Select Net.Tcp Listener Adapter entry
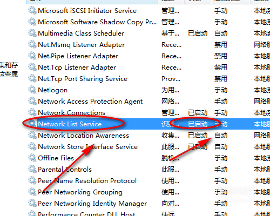This screenshot has height=216, width=270. coord(148,67)
